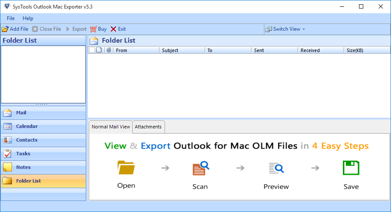Click the SysTools app icon in title bar

(x=7, y=6)
